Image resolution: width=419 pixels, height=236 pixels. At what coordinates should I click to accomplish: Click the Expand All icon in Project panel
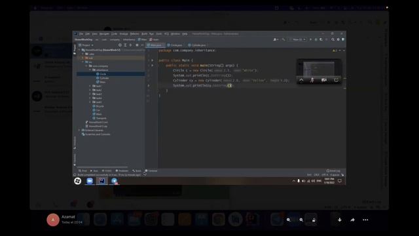tap(125, 45)
